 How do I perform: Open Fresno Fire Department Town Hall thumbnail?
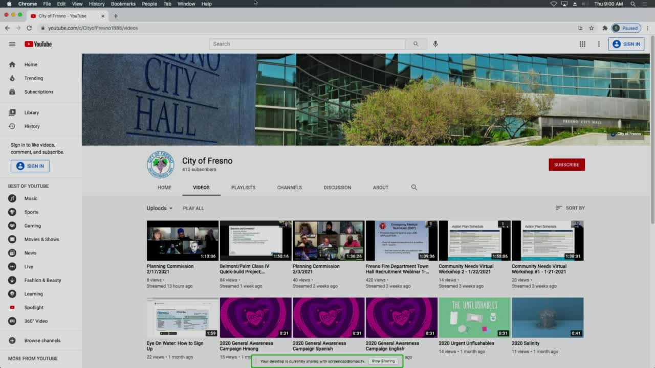coord(402,241)
